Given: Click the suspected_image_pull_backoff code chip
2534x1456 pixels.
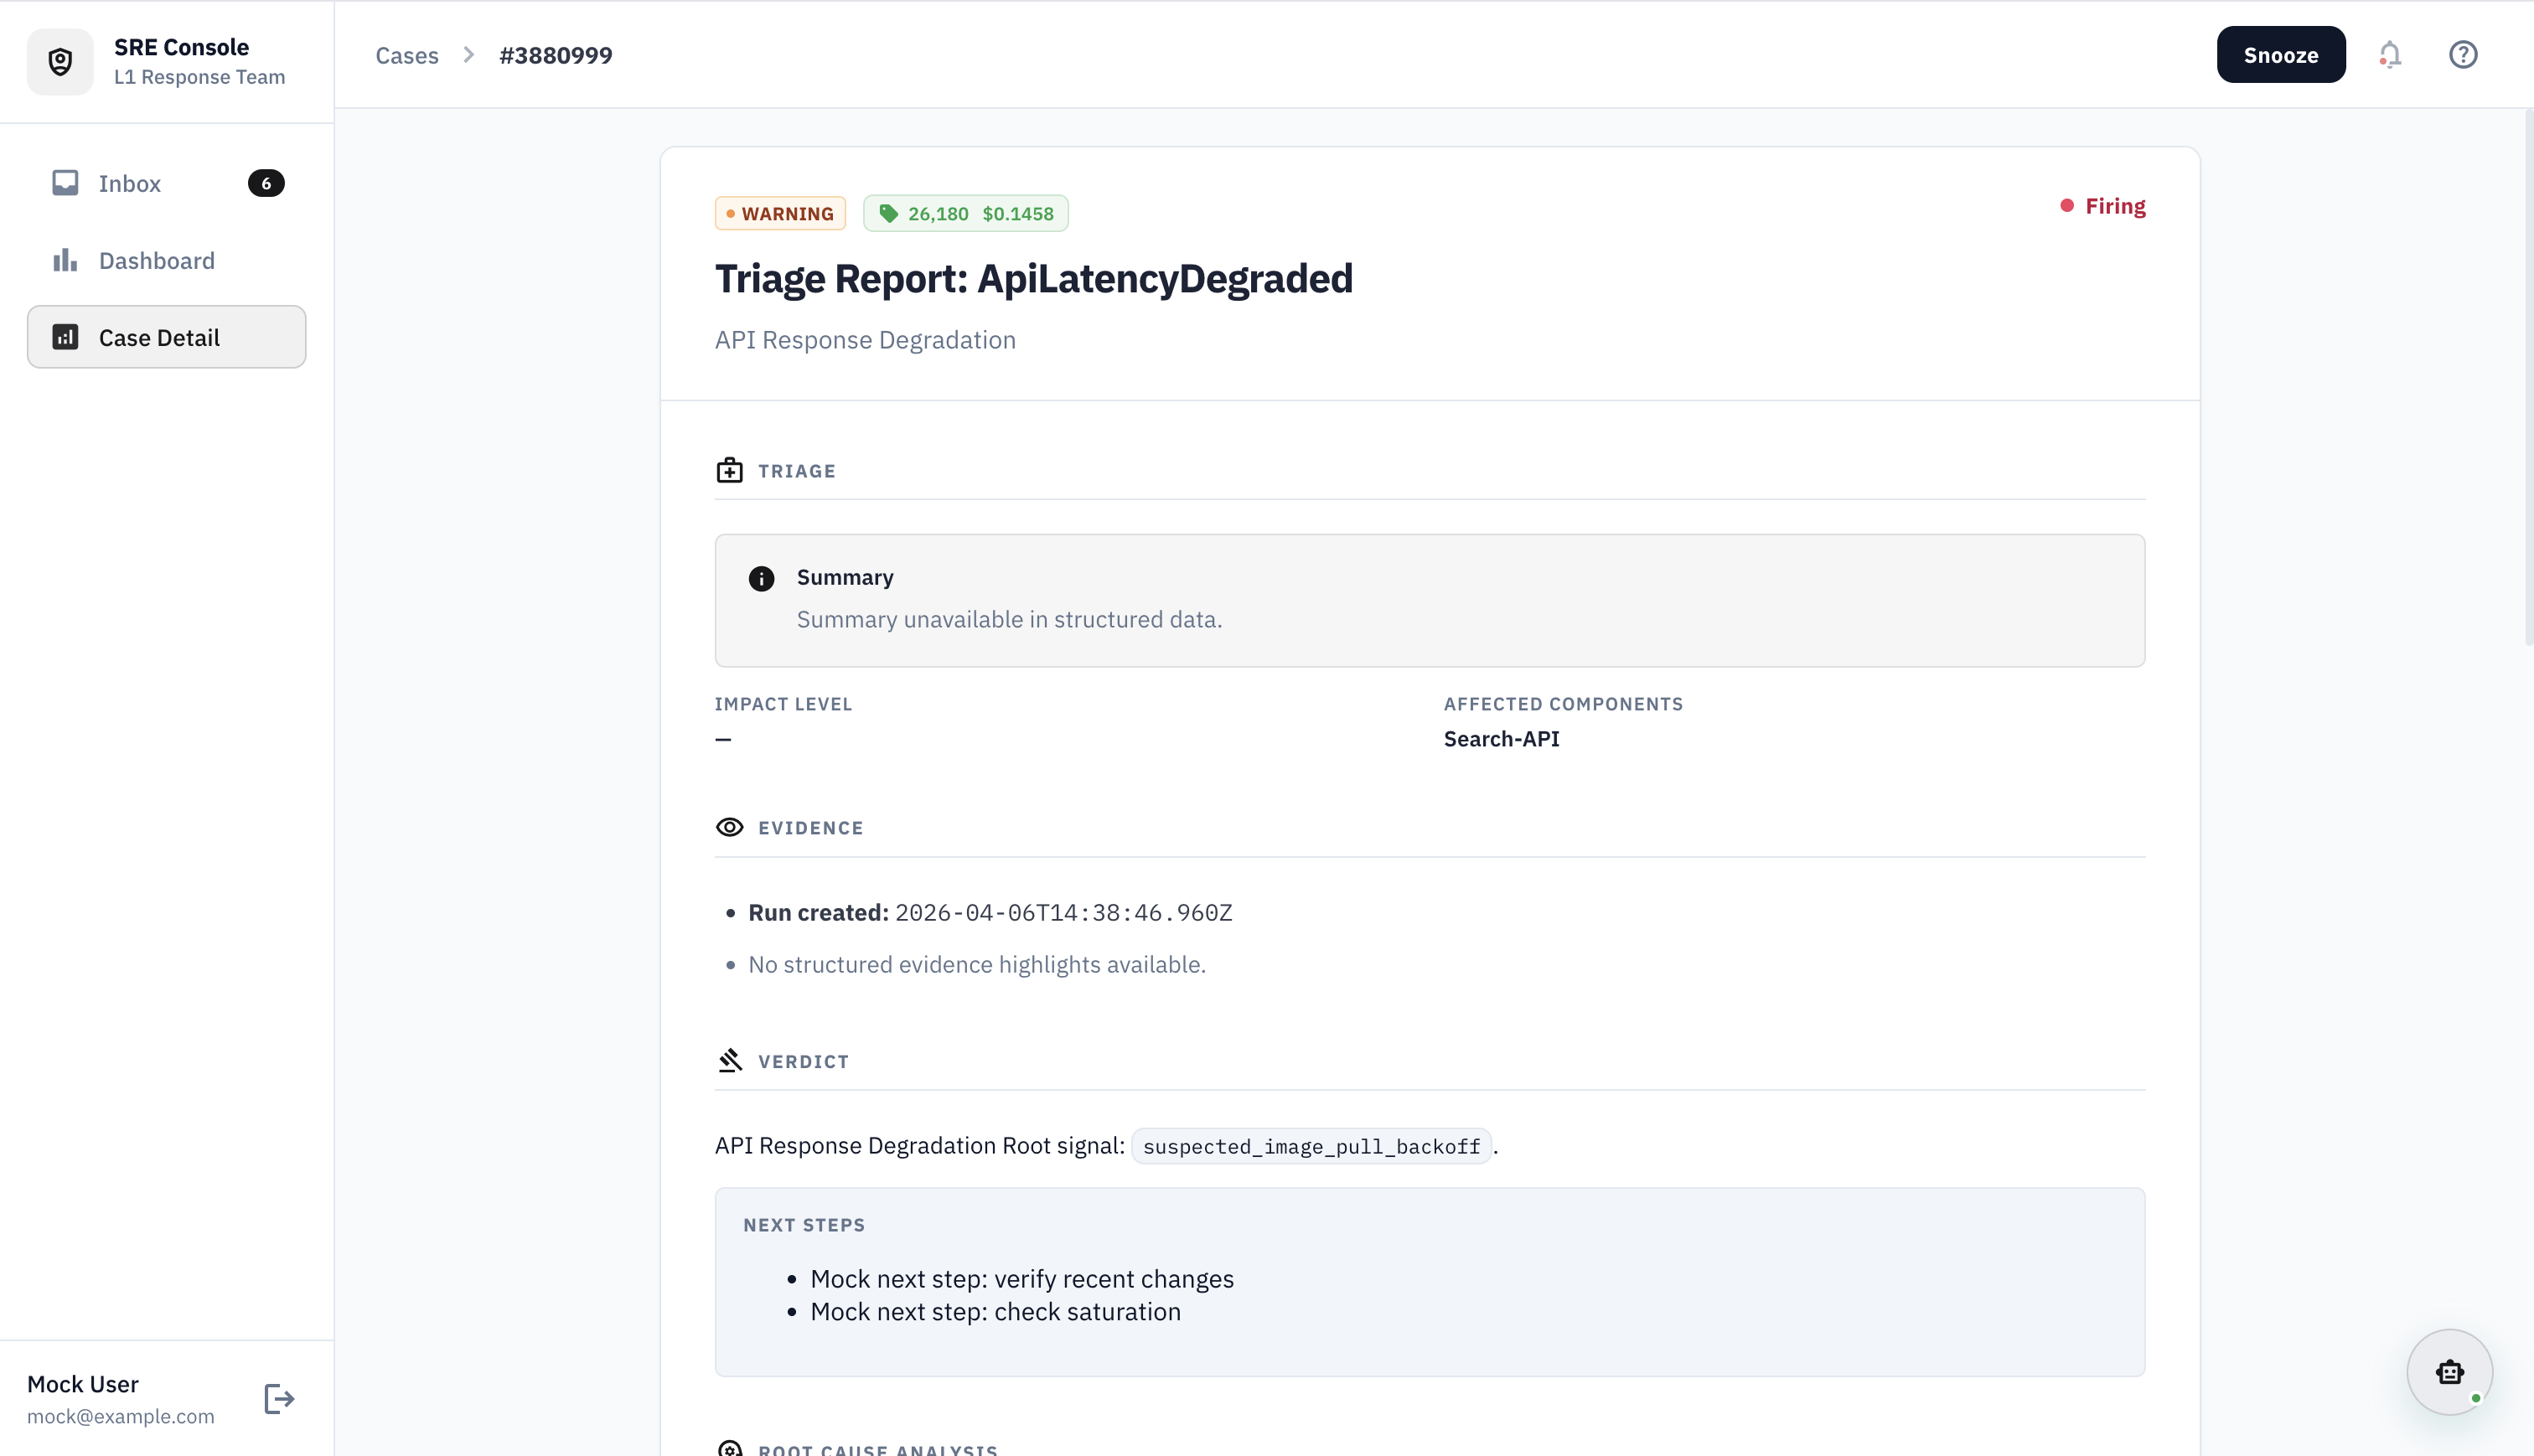Looking at the screenshot, I should [x=1311, y=1146].
